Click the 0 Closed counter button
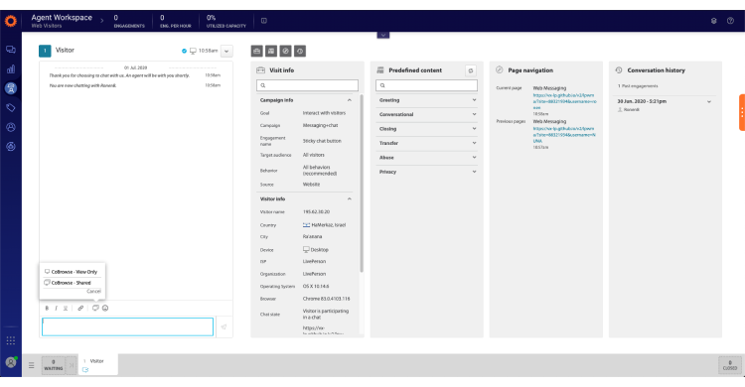This screenshot has width=745, height=387. pyautogui.click(x=730, y=365)
